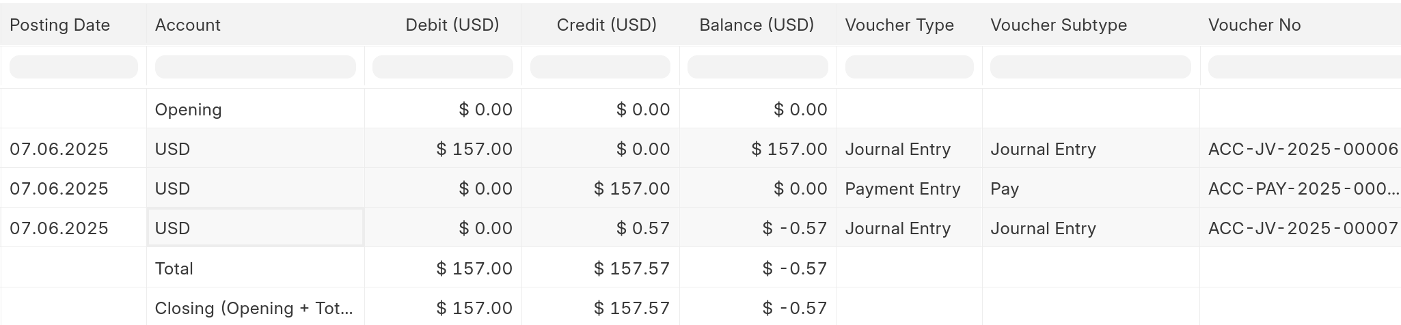The height and width of the screenshot is (325, 1401).
Task: Select the Voucher Type column header
Action: click(x=899, y=25)
